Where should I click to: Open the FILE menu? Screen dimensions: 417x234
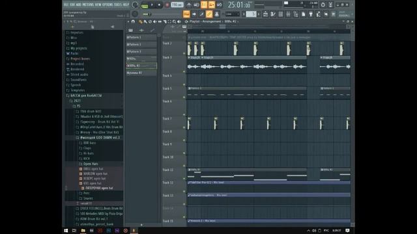pos(66,5)
